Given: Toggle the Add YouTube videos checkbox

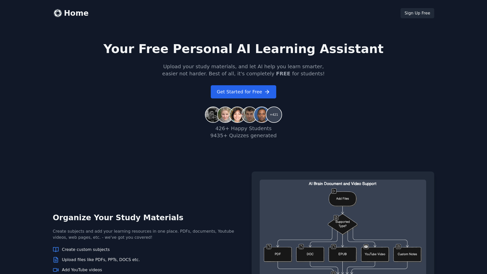Looking at the screenshot, I should pos(56,270).
